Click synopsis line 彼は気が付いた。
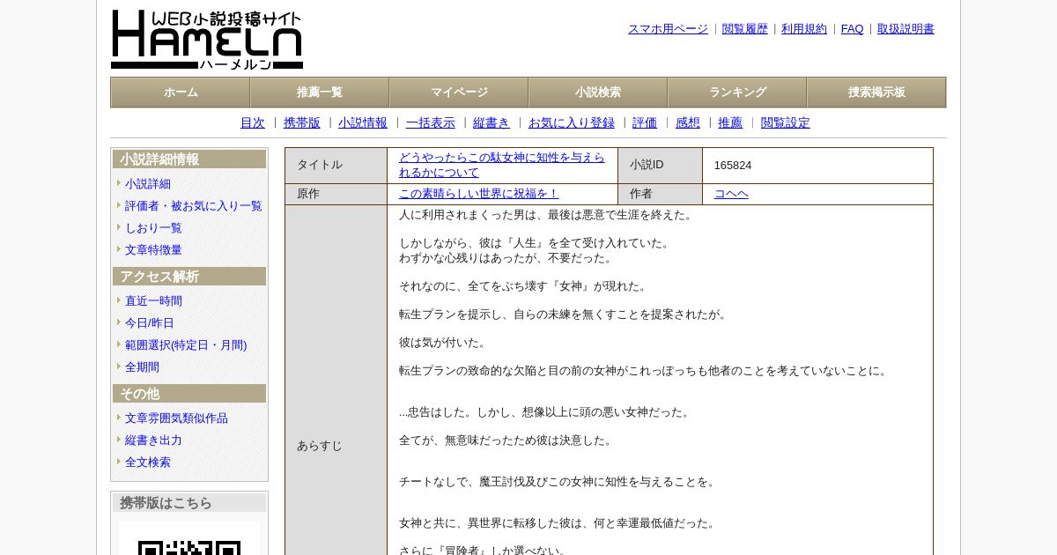Image resolution: width=1057 pixels, height=555 pixels. coord(443,343)
